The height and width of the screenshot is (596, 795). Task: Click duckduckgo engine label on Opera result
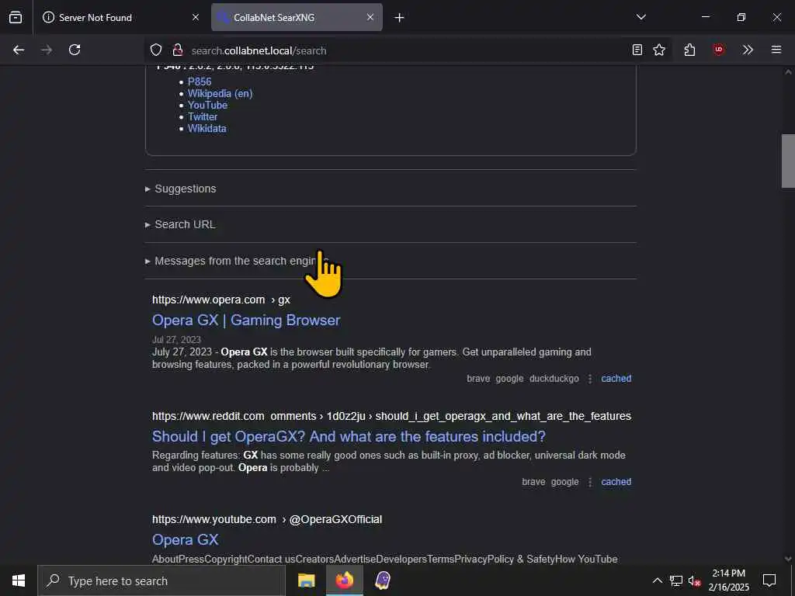point(554,379)
